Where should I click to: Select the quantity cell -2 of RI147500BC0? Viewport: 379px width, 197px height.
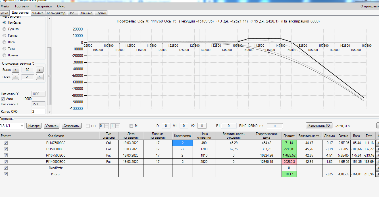(182, 143)
